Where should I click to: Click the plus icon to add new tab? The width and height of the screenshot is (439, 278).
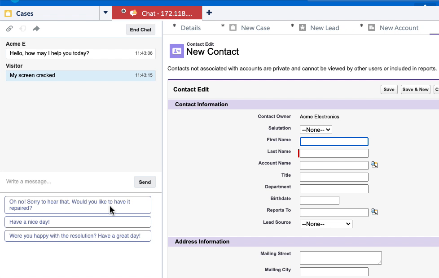click(209, 13)
